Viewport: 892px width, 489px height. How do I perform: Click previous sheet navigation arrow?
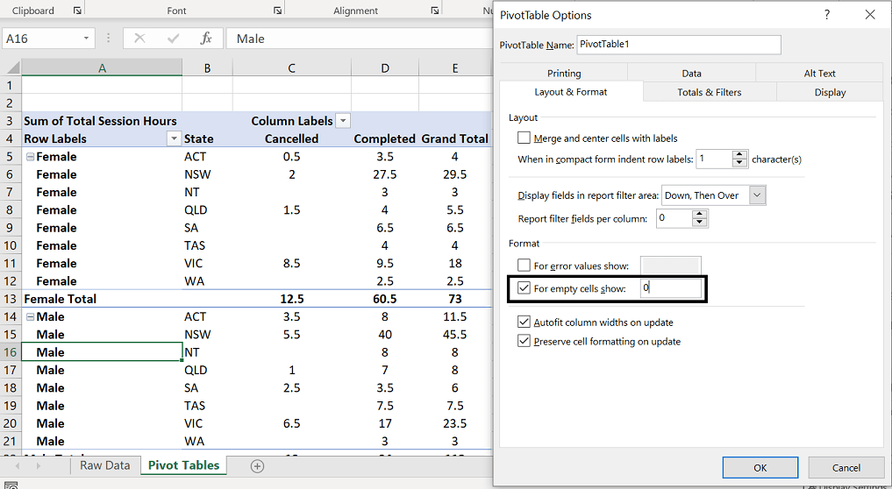18,466
